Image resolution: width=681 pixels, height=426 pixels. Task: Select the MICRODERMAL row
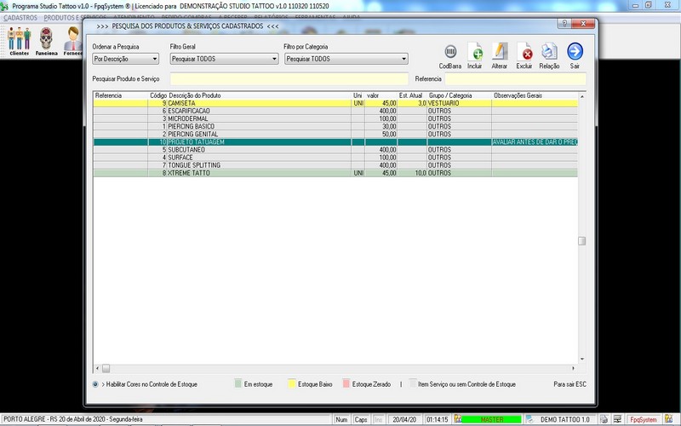(x=335, y=118)
